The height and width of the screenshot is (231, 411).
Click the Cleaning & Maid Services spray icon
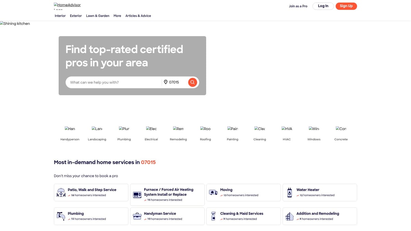[x=213, y=216]
